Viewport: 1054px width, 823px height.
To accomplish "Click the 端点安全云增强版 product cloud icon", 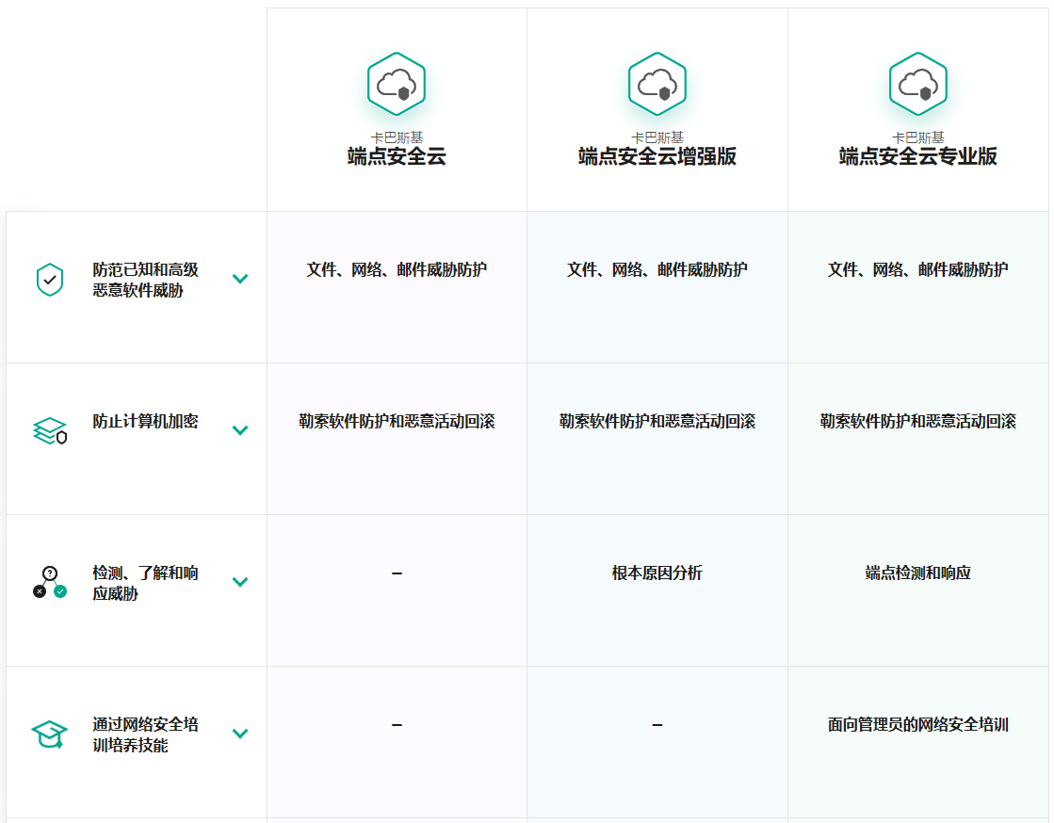I will [657, 84].
